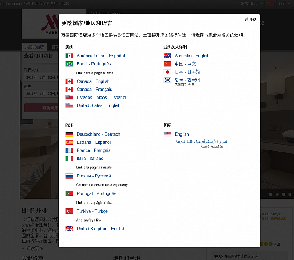Open the 预订 dropdown in page header
The width and height of the screenshot is (294, 260).
(x=284, y=4)
